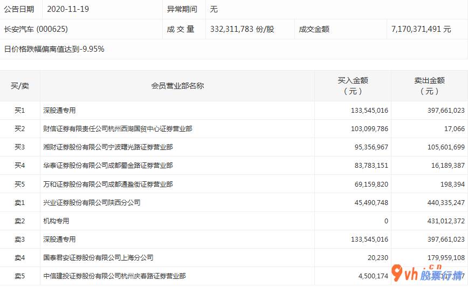The width and height of the screenshot is (468, 287).
Task: Click 深股通专用 in the 买1 row
Action: click(x=59, y=111)
